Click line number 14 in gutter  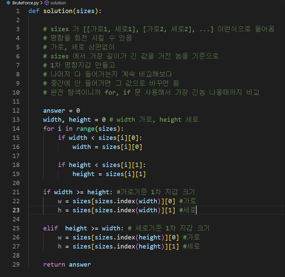tap(16, 129)
